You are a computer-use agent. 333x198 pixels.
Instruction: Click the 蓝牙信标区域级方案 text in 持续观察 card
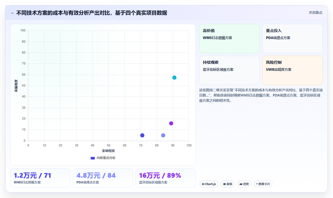[218, 69]
